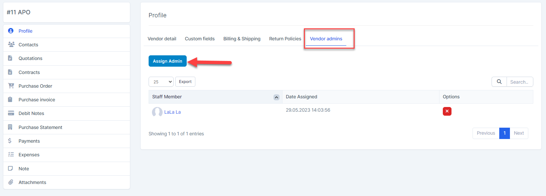Click the Export button
The width and height of the screenshot is (546, 196).
[x=185, y=82]
